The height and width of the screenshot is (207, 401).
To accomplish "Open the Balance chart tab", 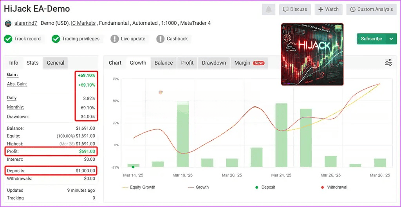I will pos(164,63).
